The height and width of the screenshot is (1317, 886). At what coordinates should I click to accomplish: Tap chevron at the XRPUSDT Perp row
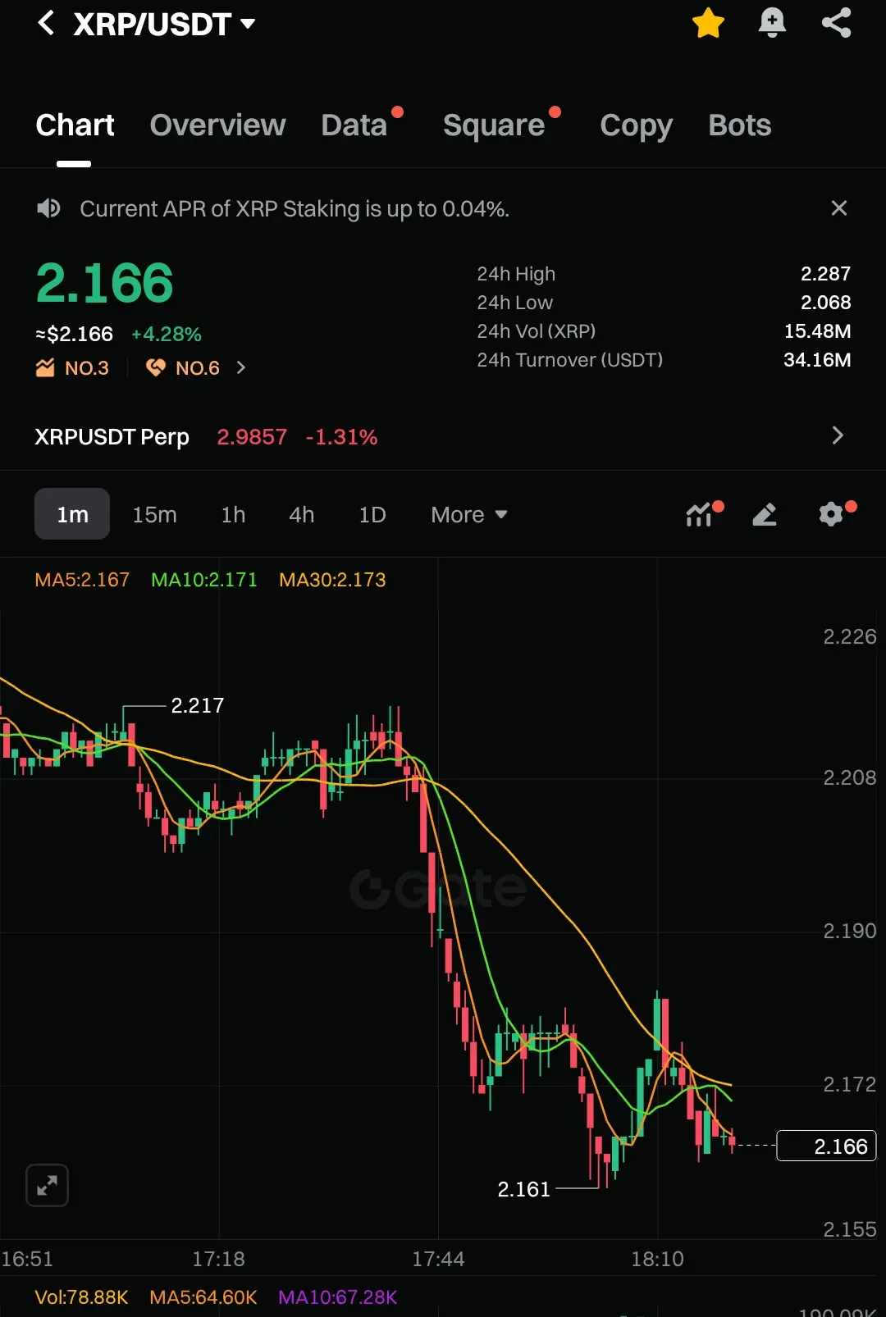click(837, 435)
